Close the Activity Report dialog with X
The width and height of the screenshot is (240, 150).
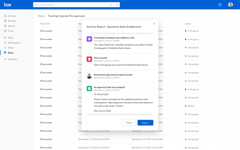[154, 24]
